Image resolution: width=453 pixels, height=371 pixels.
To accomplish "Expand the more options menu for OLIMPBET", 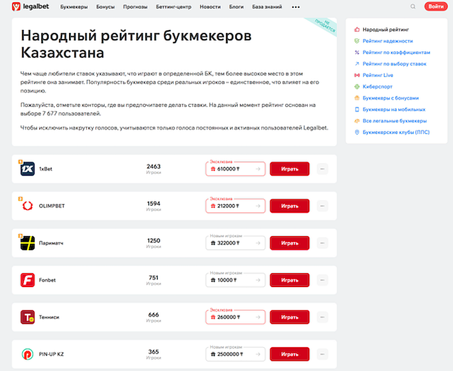I will [322, 206].
